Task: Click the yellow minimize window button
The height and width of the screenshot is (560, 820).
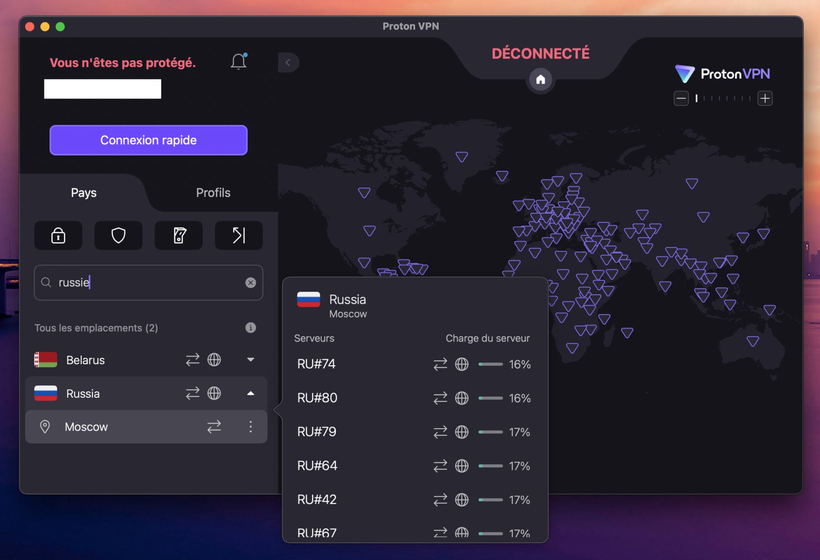Action: coord(45,26)
